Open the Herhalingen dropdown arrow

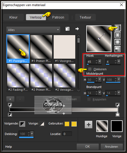(119, 61)
